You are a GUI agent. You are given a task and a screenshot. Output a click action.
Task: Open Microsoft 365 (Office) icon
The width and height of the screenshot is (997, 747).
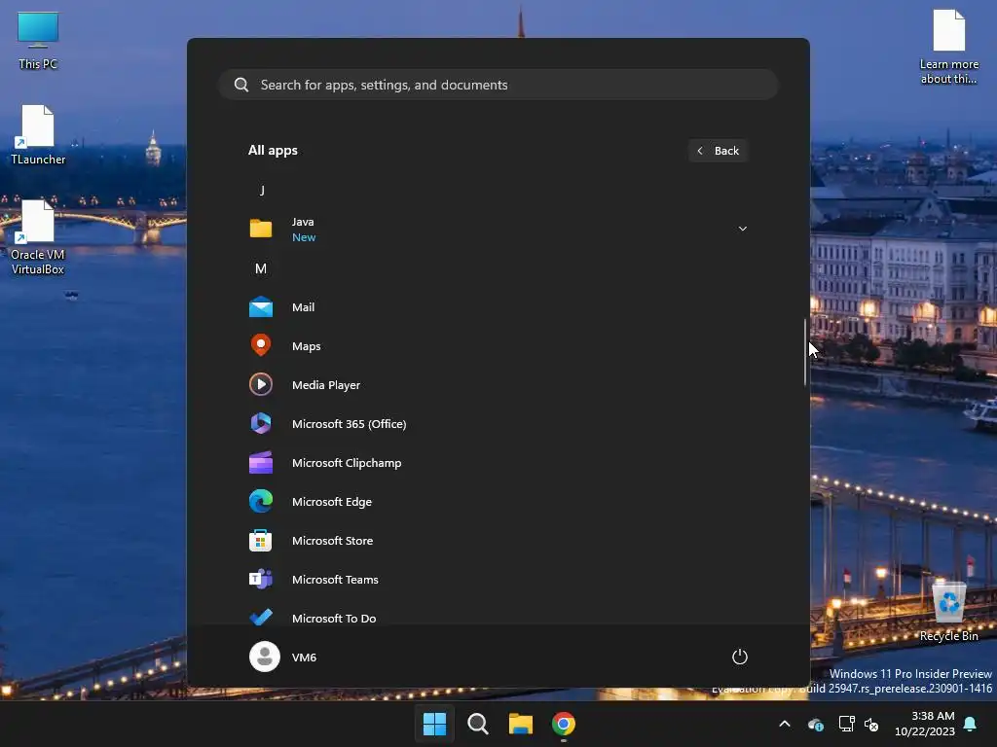[x=261, y=423]
